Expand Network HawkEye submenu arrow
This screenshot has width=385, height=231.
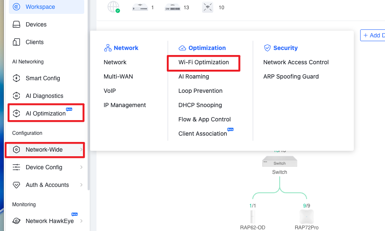[81, 221]
